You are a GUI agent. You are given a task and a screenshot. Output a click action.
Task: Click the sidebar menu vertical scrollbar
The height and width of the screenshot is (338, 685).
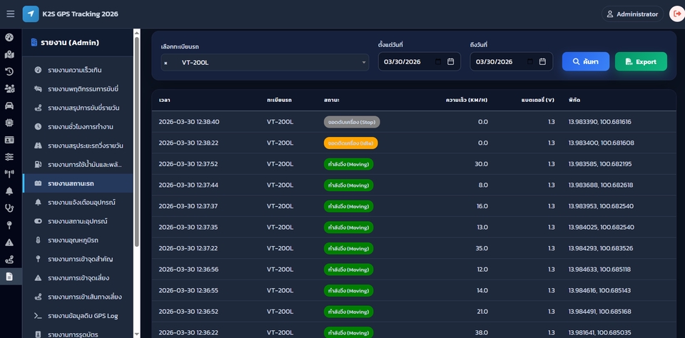[x=136, y=143]
